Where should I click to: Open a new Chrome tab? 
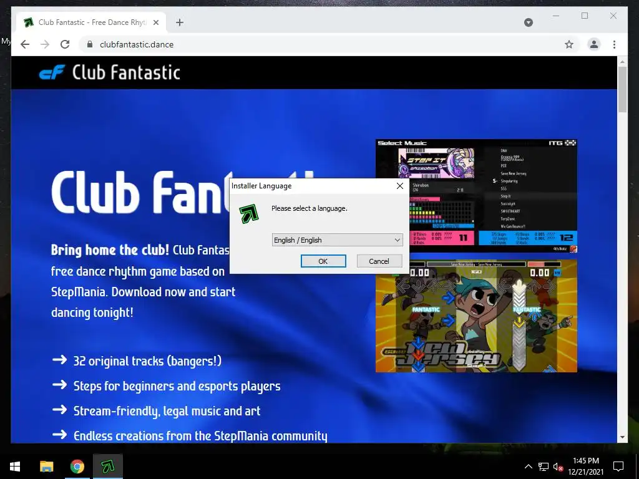pyautogui.click(x=180, y=22)
